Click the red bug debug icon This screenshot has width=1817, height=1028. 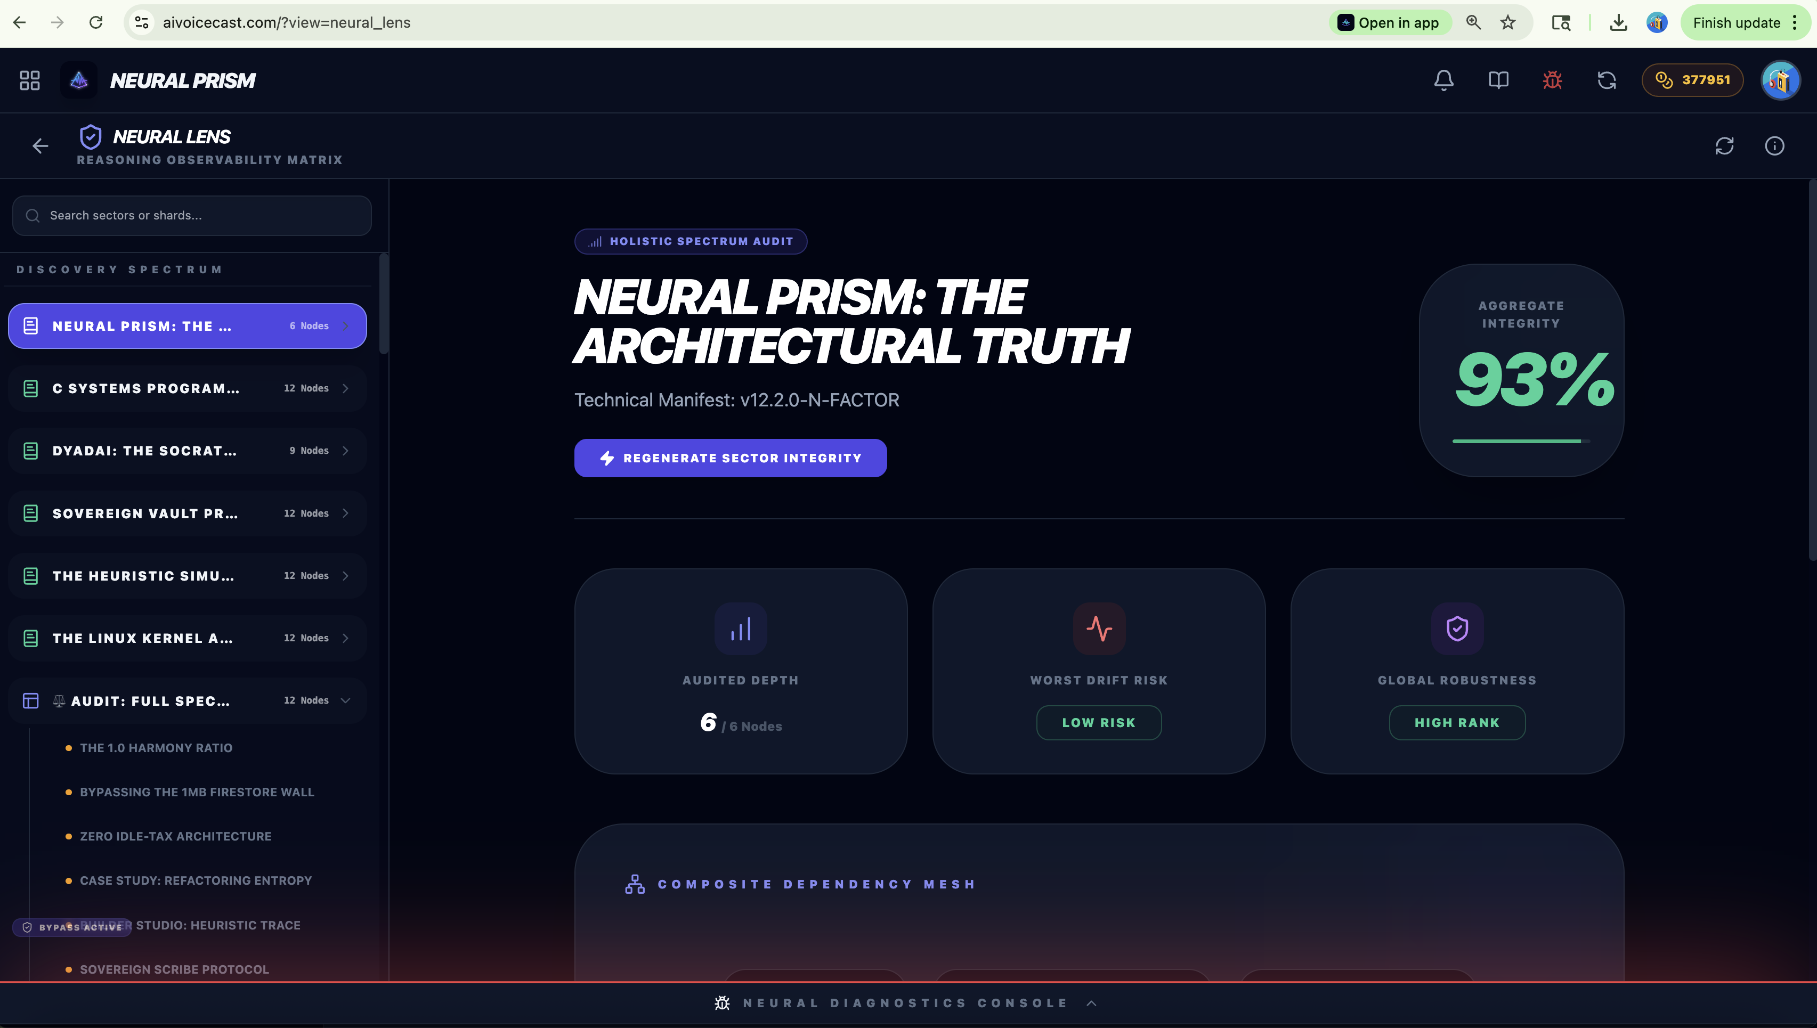(x=1552, y=80)
